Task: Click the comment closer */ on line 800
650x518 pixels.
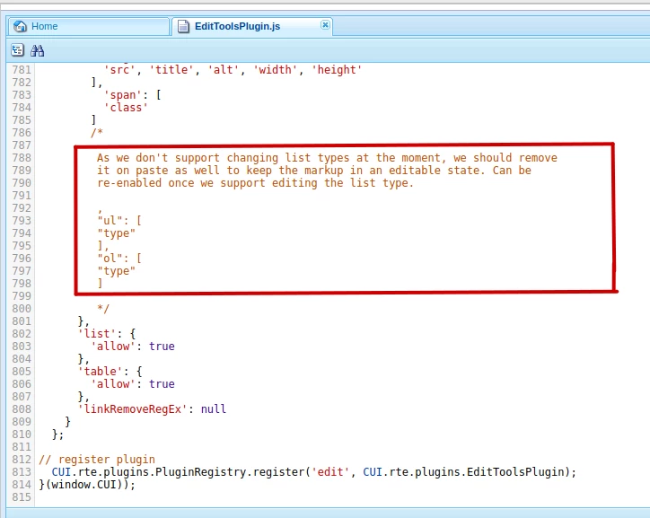Action: pos(103,309)
